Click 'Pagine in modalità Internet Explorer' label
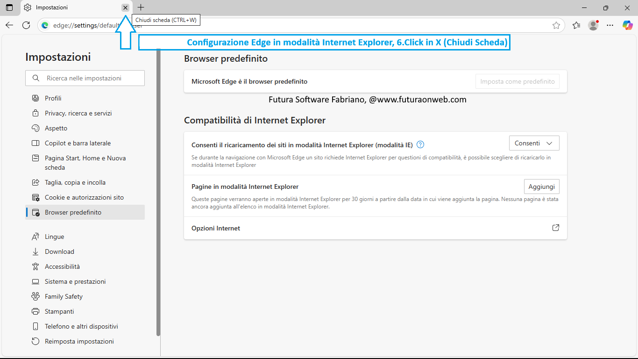 pos(245,187)
